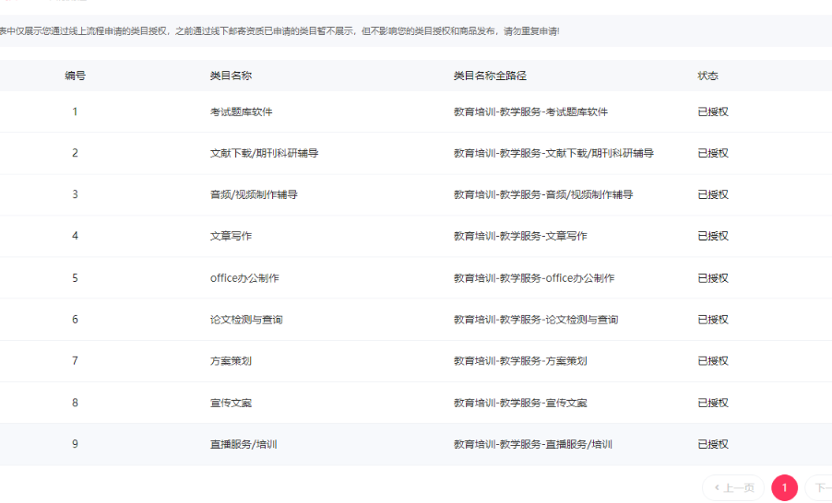The image size is (832, 503).
Task: Select the 考试题库软件 category name
Action: 241,111
